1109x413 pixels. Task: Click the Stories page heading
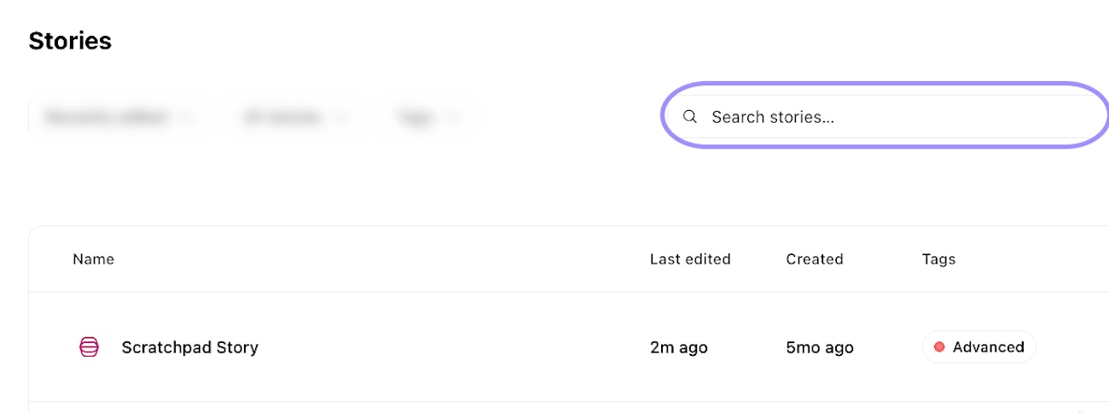pos(70,40)
